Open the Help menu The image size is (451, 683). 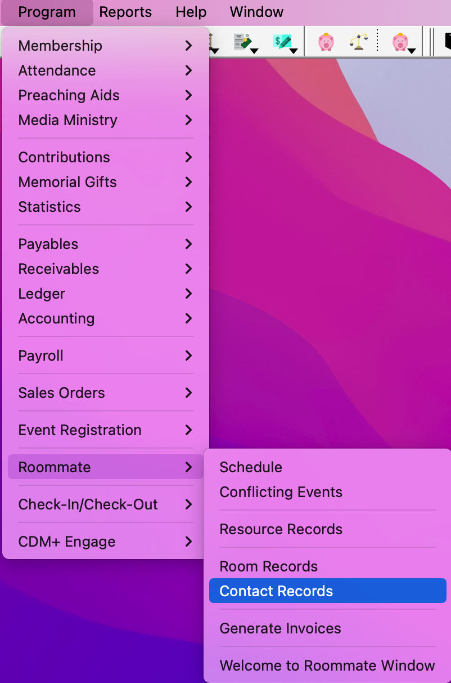coord(191,12)
